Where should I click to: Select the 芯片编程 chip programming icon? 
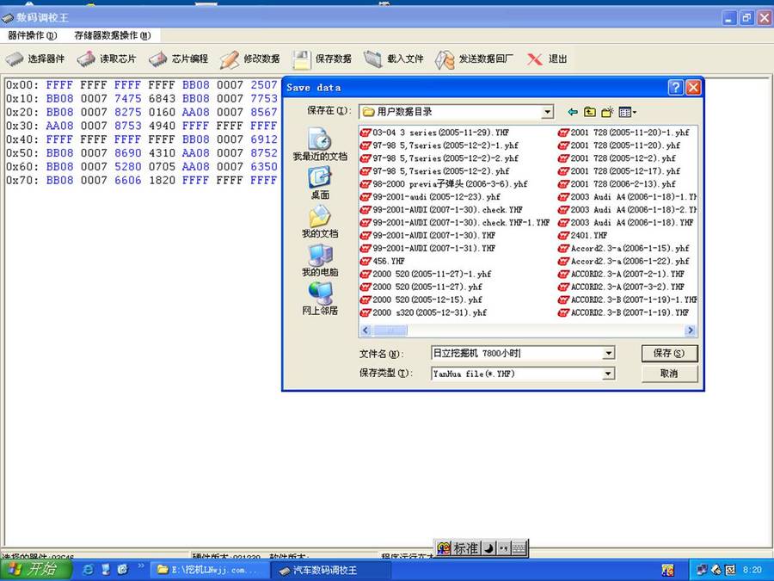158,59
